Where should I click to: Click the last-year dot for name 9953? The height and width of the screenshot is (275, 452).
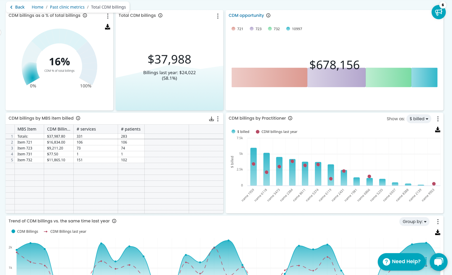point(434,184)
